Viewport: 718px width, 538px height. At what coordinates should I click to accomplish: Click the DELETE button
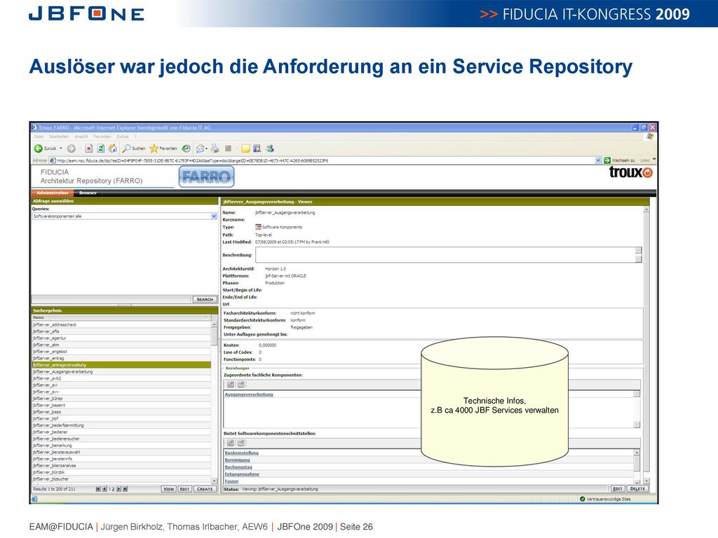tap(637, 489)
